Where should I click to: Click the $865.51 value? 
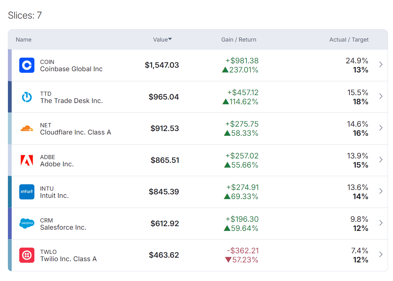pyautogui.click(x=165, y=160)
